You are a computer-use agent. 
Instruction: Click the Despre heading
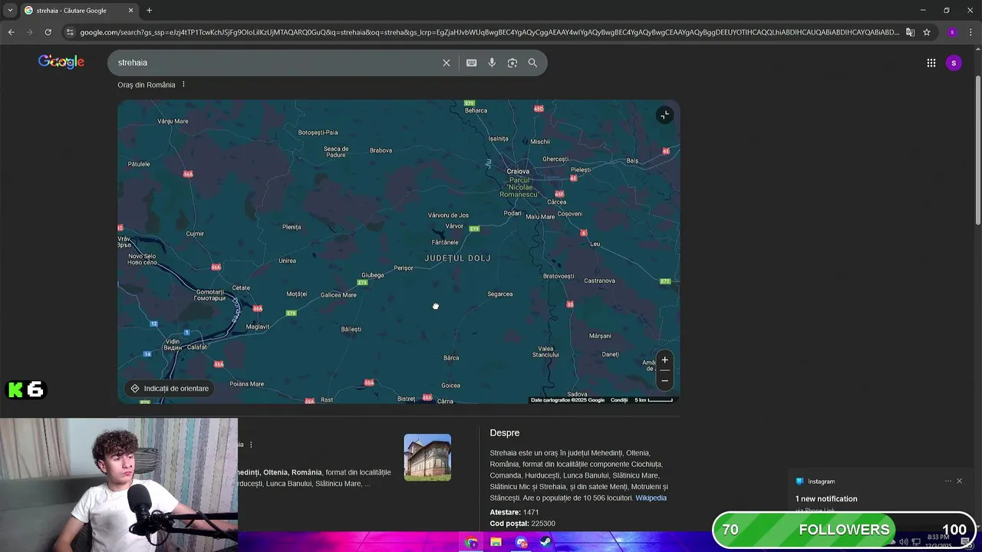pyautogui.click(x=505, y=433)
